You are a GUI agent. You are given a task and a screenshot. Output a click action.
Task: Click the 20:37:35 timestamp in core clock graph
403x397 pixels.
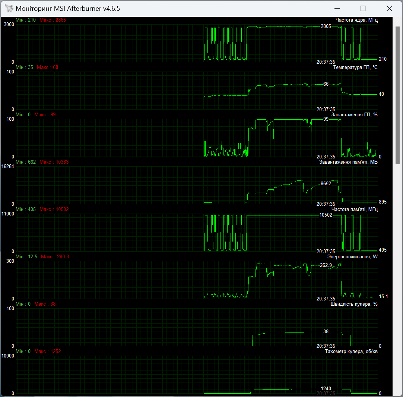326,62
